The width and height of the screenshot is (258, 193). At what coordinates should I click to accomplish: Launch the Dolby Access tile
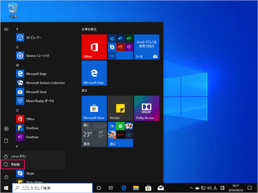[x=146, y=108]
